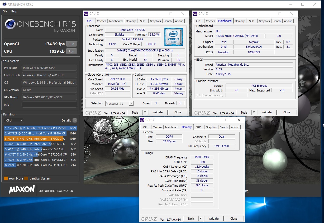Click the Cinebench R15 sphere logo
The width and height of the screenshot is (324, 223).
(x=10, y=24)
